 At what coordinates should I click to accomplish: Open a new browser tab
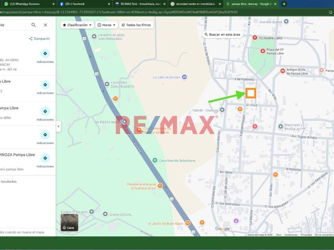[x=284, y=4]
